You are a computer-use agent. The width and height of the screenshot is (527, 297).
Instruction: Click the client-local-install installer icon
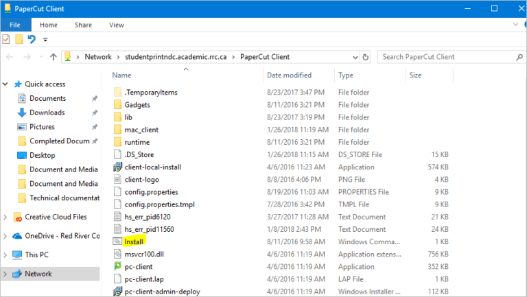click(x=117, y=167)
